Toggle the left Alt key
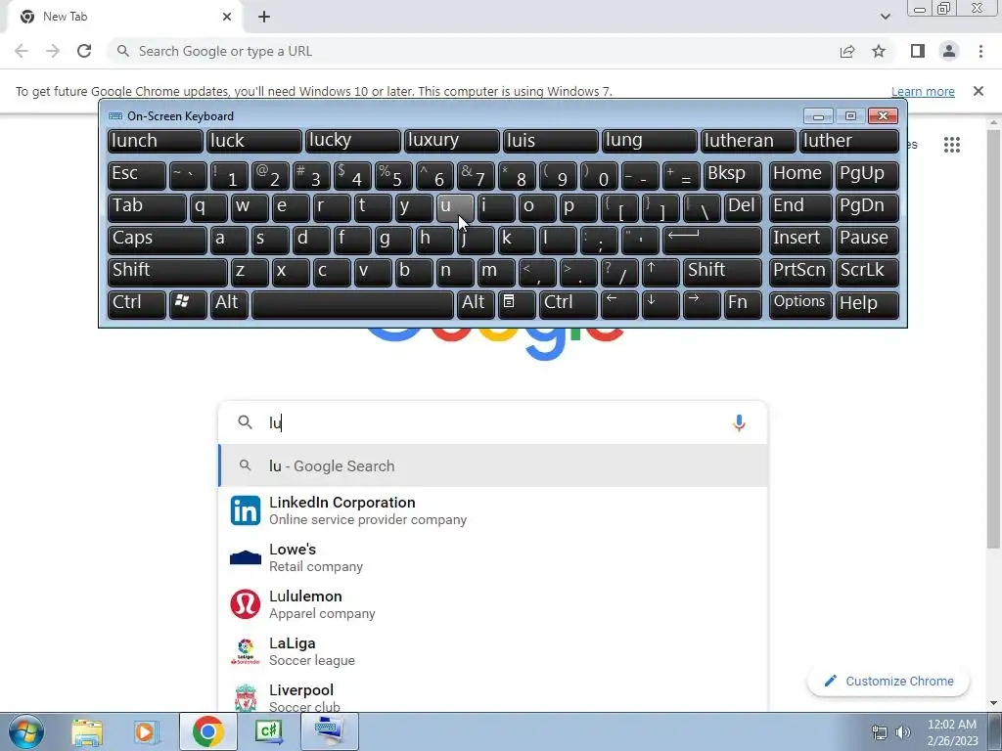Viewport: 1002px width, 751px height. 229,304
